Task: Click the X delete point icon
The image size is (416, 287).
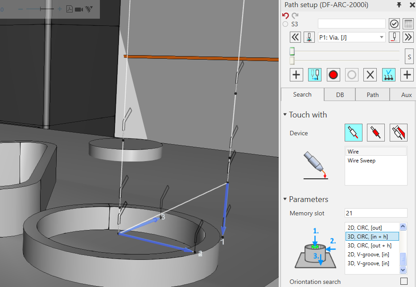Action: point(370,75)
